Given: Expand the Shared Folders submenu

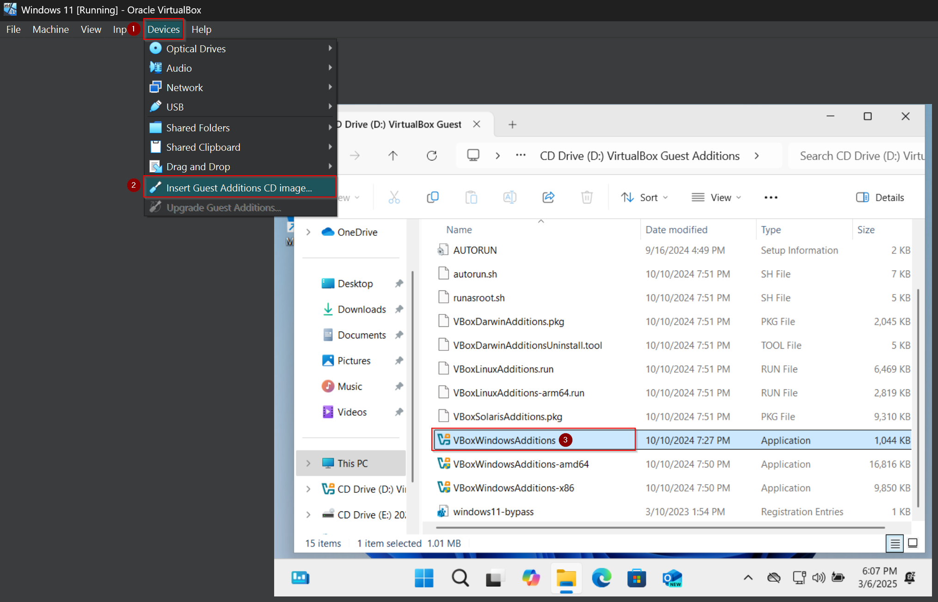Looking at the screenshot, I should tap(240, 128).
